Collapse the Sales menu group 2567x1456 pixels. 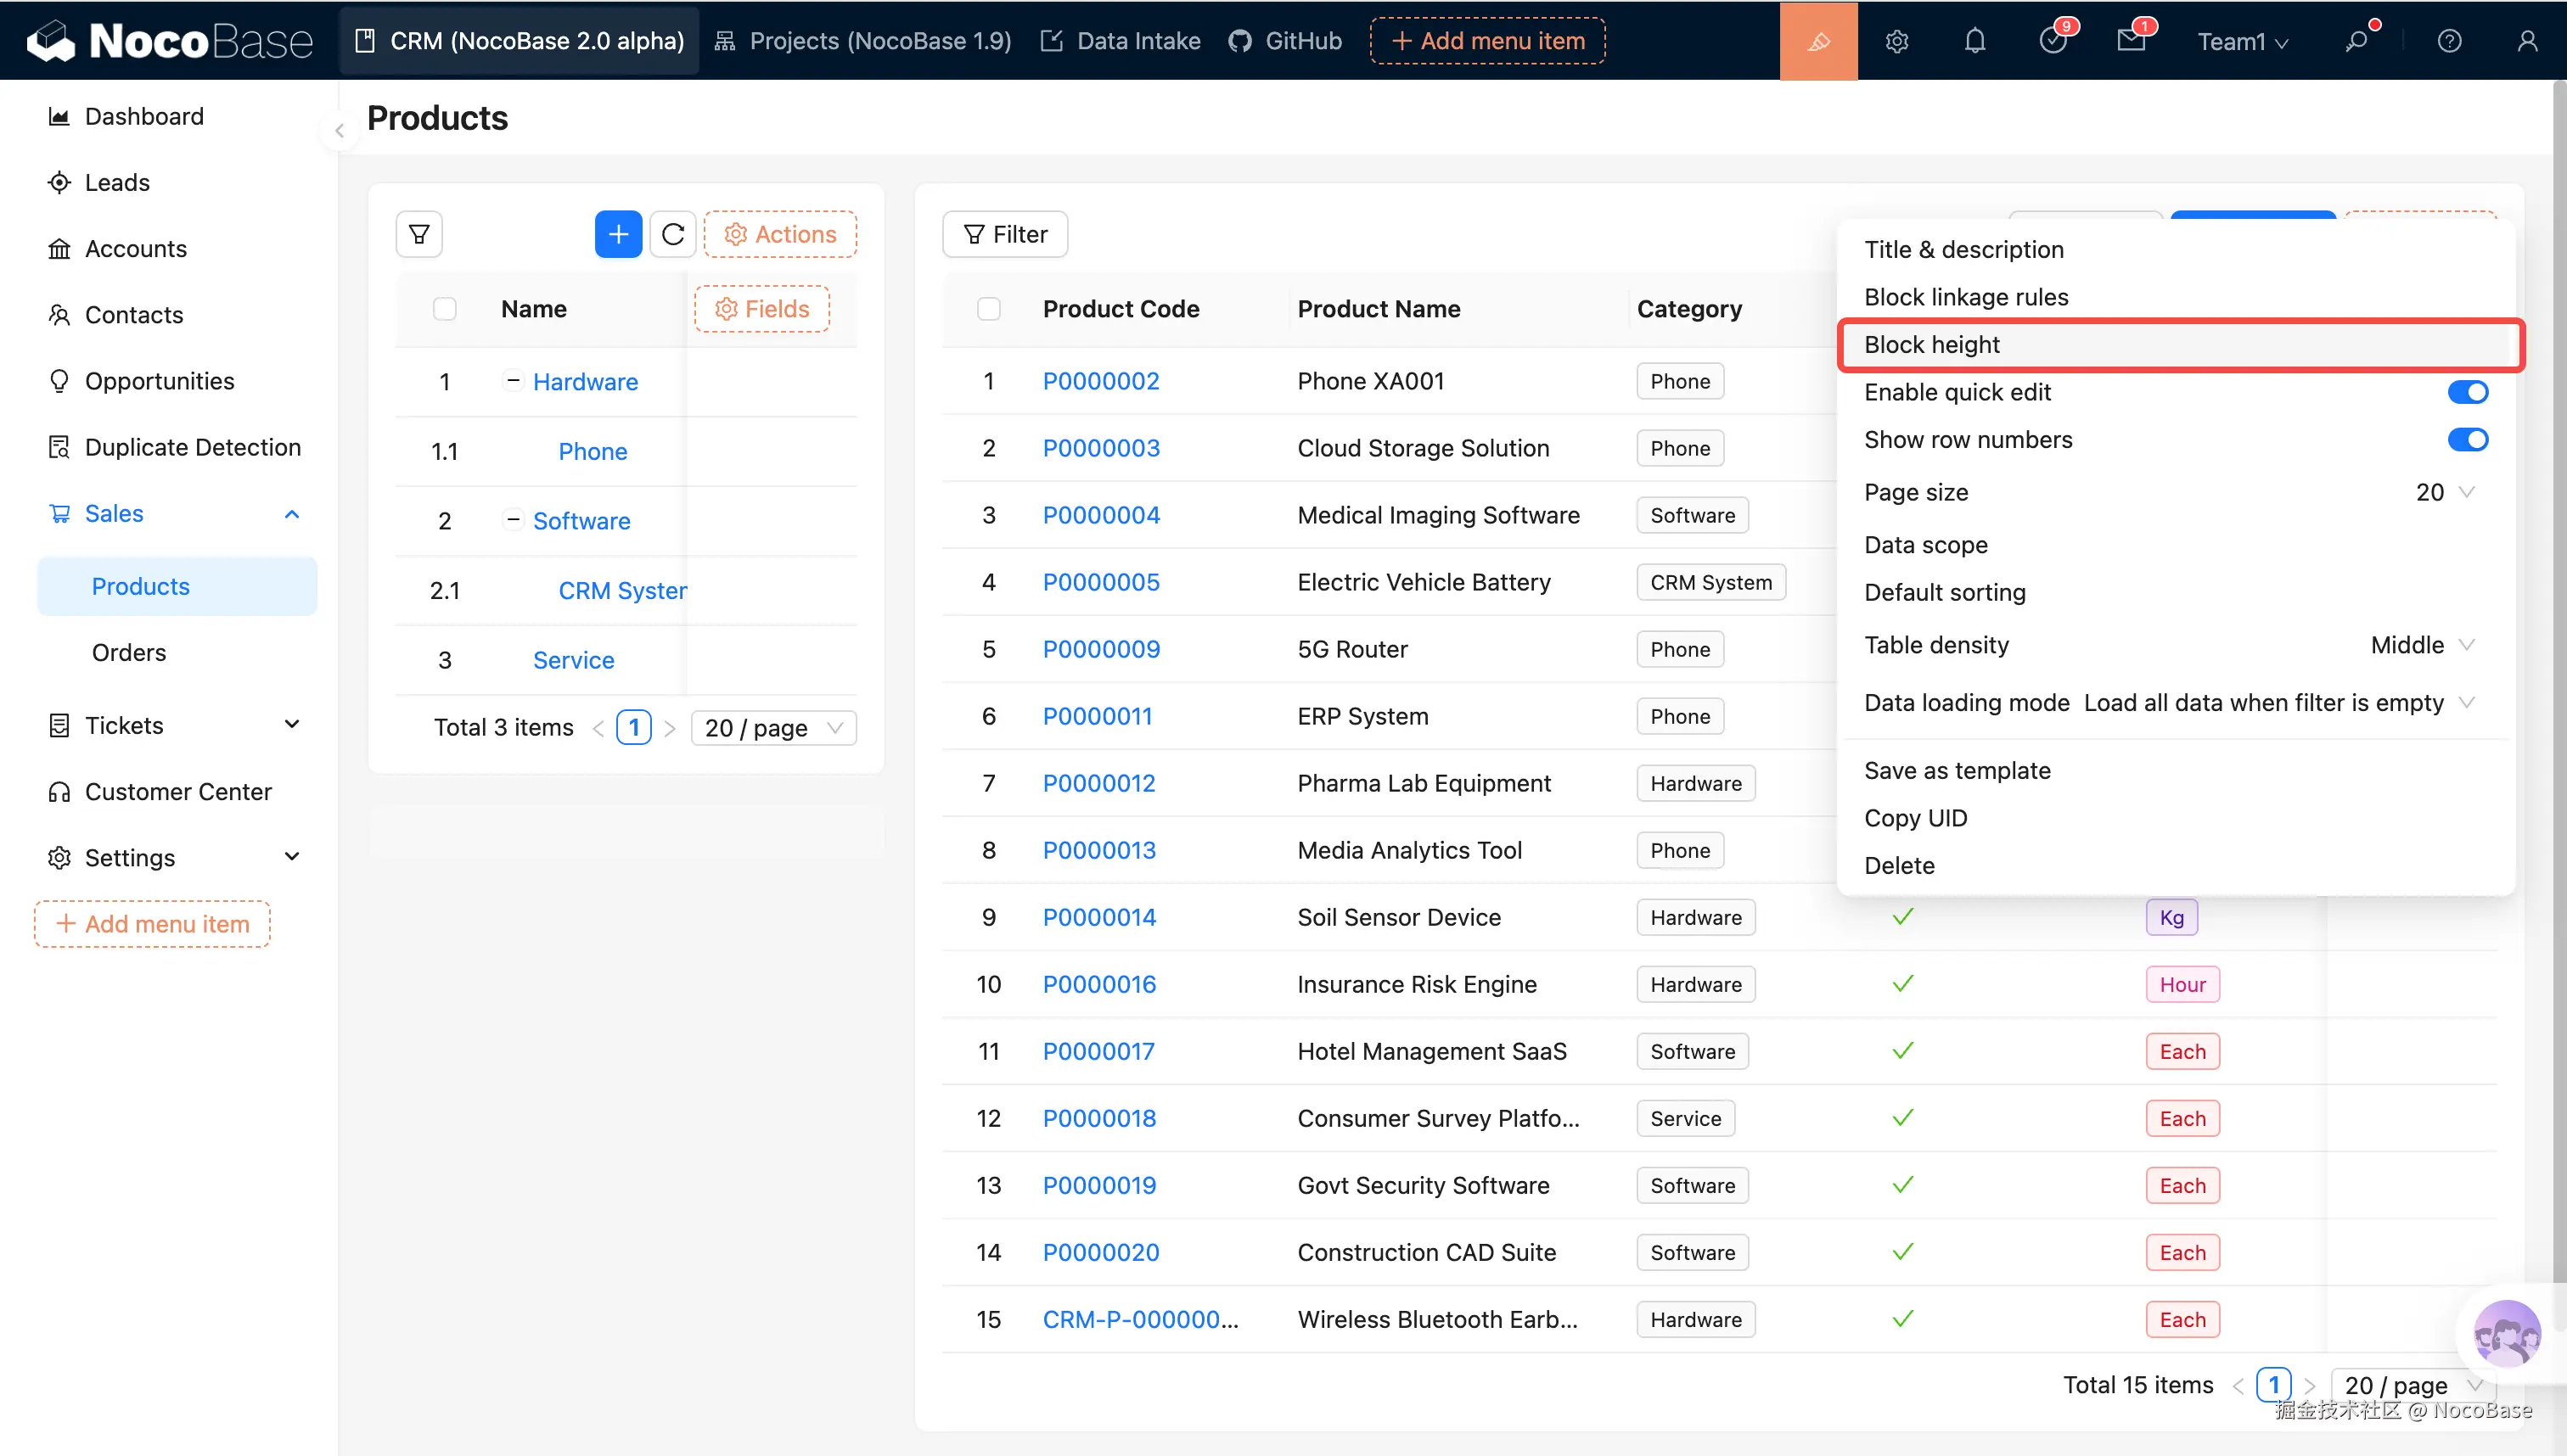pos(292,514)
